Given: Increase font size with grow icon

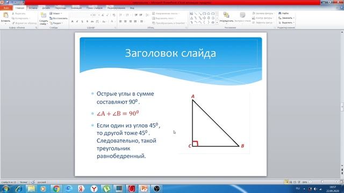Looking at the screenshot, I should [103, 15].
